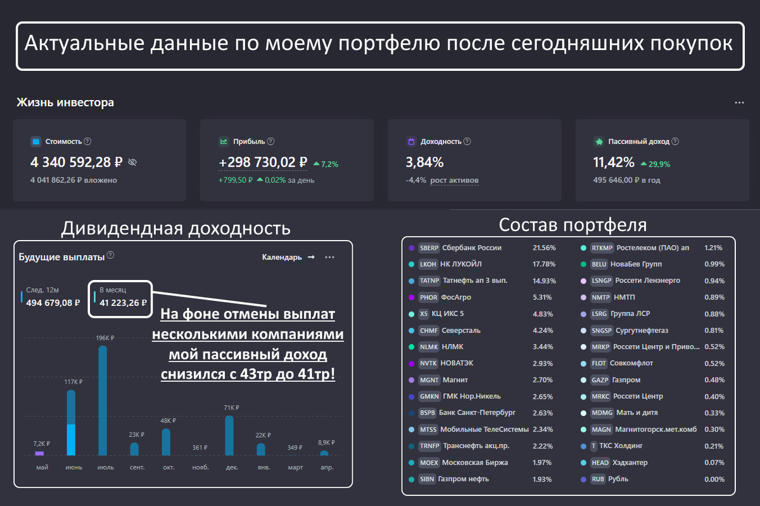
Task: Click the янв. 22K bar
Action: [261, 449]
